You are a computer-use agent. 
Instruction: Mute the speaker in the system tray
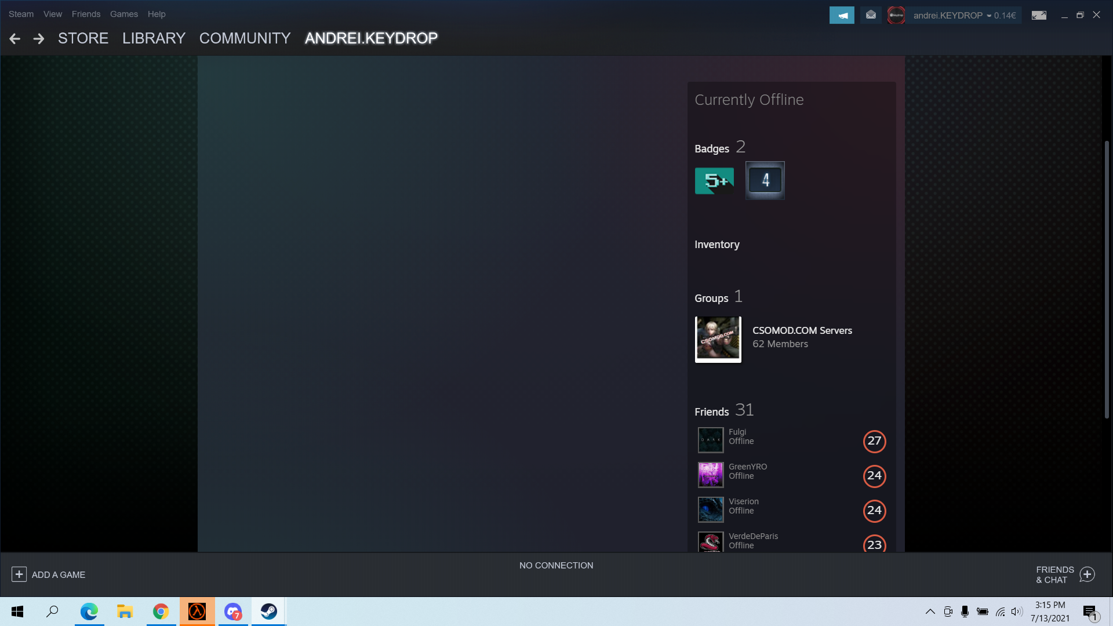tap(1017, 612)
